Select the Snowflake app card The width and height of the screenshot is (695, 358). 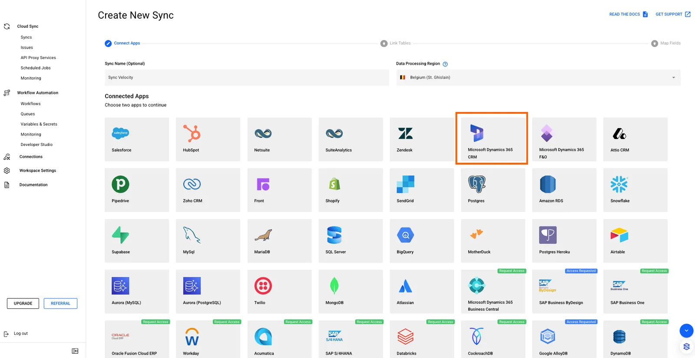pyautogui.click(x=635, y=190)
